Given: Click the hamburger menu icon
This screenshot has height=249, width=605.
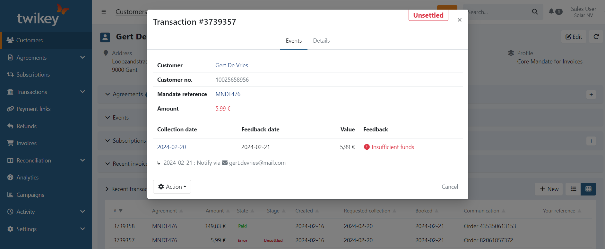Looking at the screenshot, I should tap(104, 12).
